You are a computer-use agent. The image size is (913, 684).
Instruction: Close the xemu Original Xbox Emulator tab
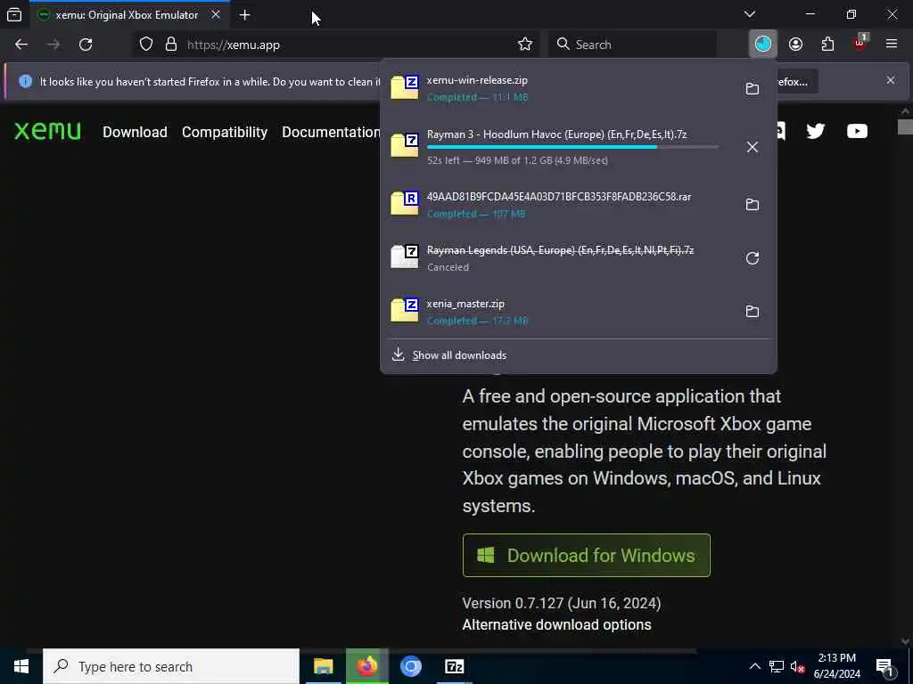click(x=216, y=15)
